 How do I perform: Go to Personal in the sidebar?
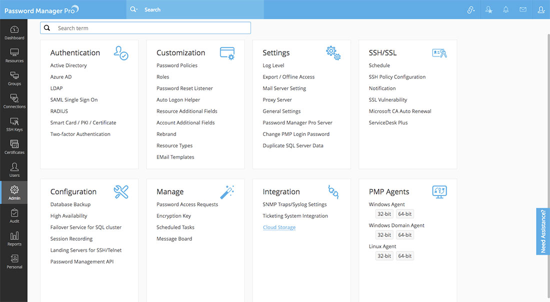[x=14, y=262]
